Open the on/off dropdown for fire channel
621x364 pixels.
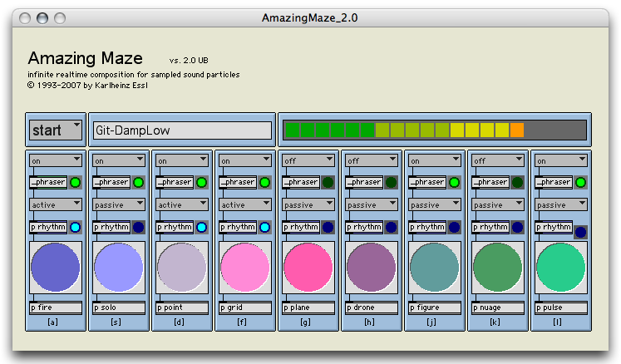click(x=56, y=160)
